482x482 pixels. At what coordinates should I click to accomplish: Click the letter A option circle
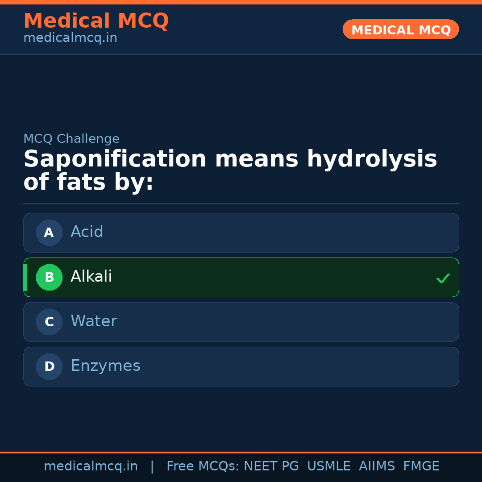point(49,233)
